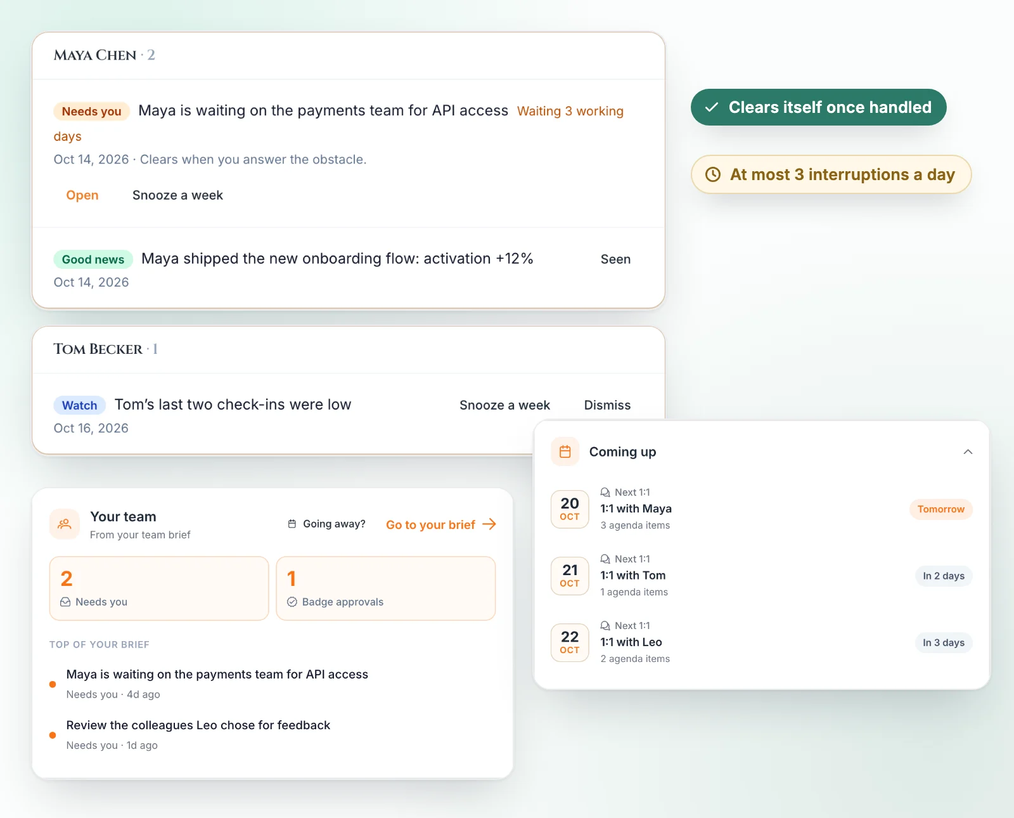Click the arrow icon after Go to your brief
Viewport: 1014px width, 818px height.
click(489, 524)
